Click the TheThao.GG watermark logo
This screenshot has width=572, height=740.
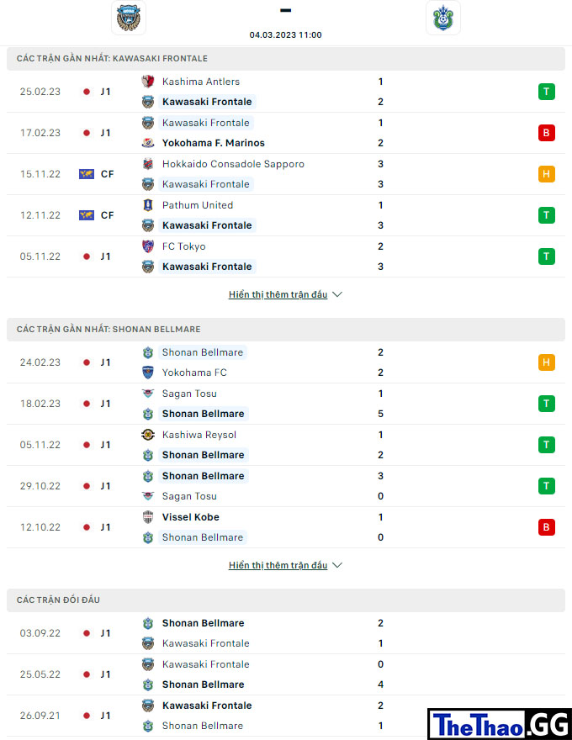500,724
